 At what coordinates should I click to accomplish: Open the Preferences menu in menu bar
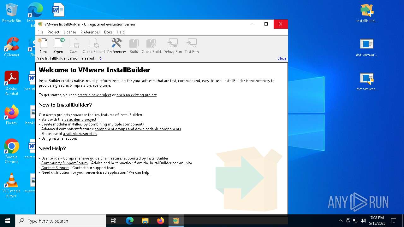click(x=90, y=32)
